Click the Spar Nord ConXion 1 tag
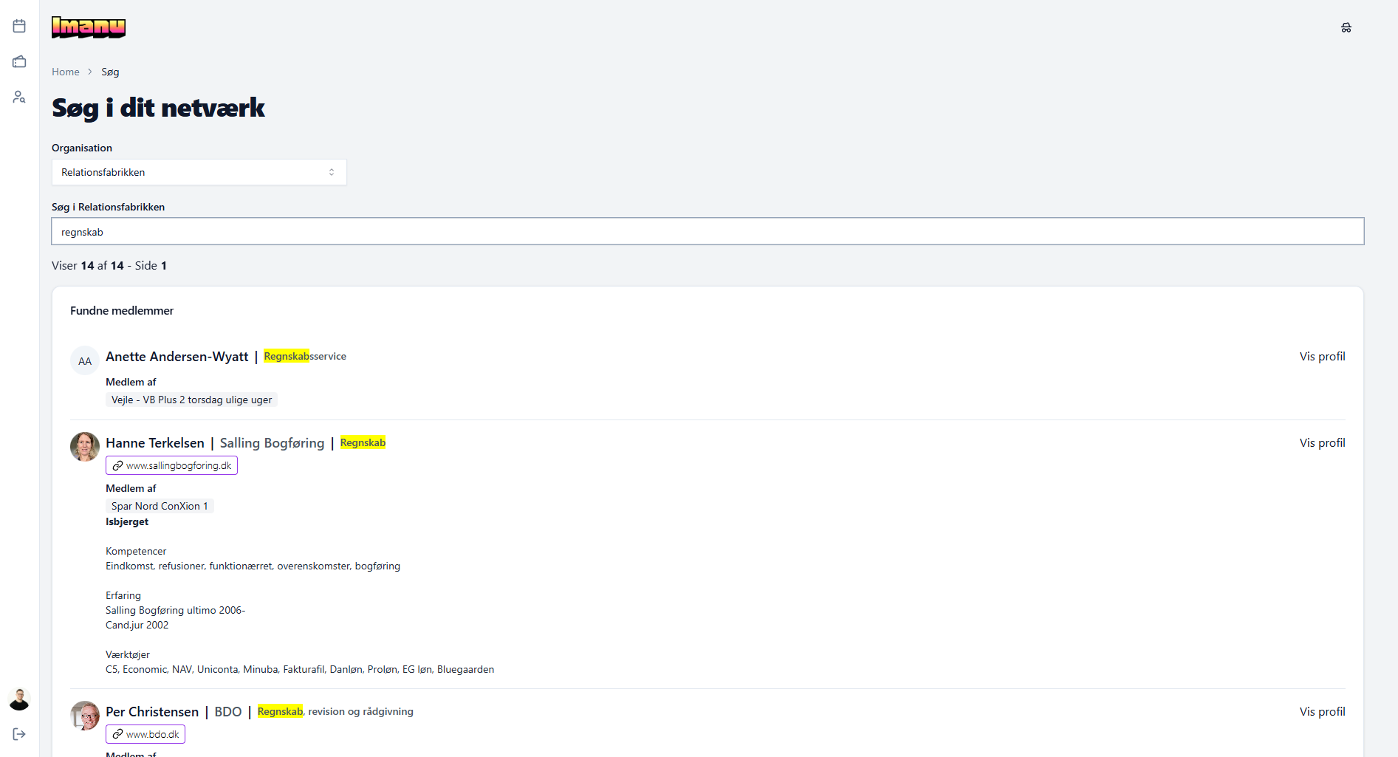 (x=160, y=506)
